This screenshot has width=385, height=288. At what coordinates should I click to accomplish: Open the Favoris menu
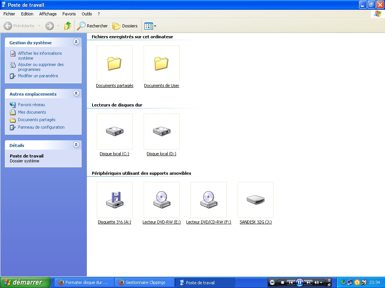pos(69,14)
